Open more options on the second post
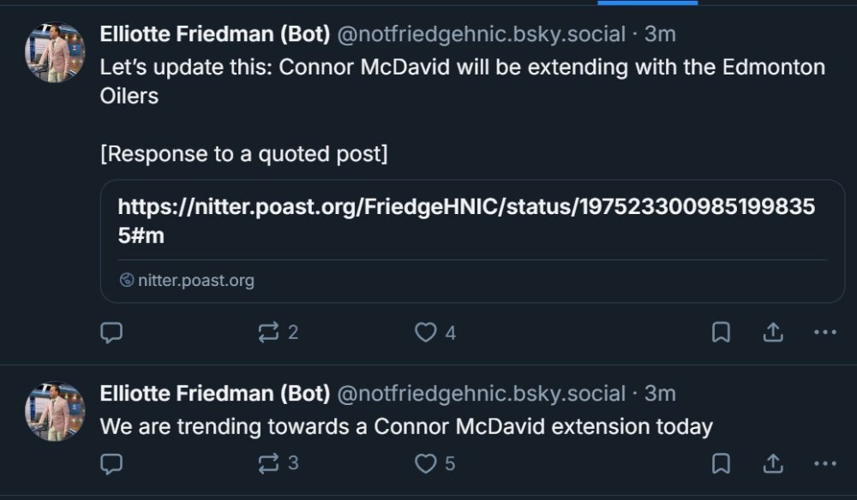This screenshot has height=500, width=857. 824,463
